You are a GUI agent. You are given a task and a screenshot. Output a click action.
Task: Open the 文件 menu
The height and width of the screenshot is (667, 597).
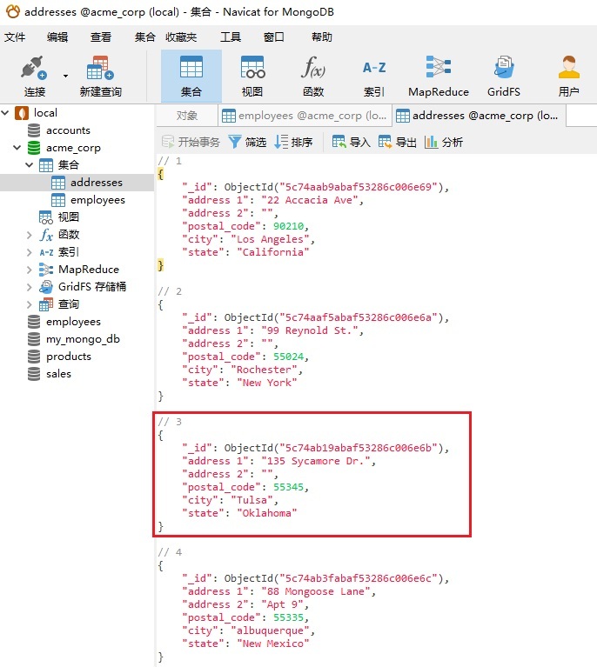15,37
